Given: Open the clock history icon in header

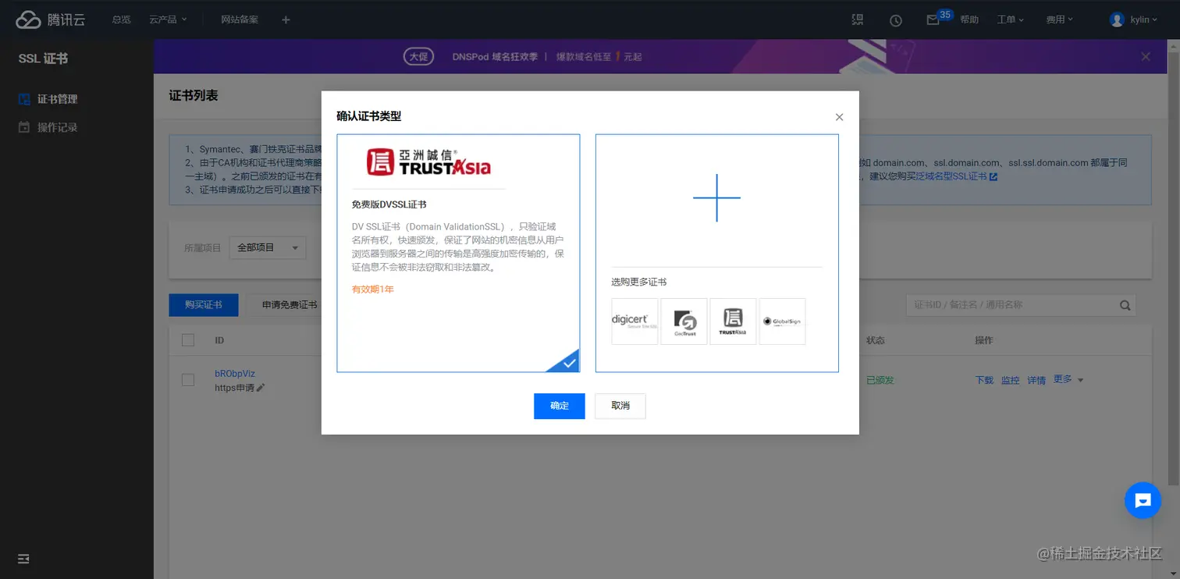Looking at the screenshot, I should tap(896, 20).
